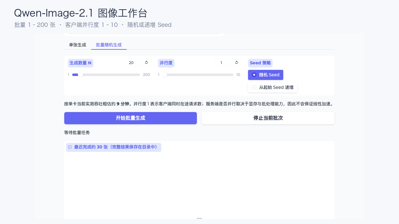Select the 从起始 Seed 递增 option
Image resolution: width=399 pixels, height=224 pixels.
273,87
